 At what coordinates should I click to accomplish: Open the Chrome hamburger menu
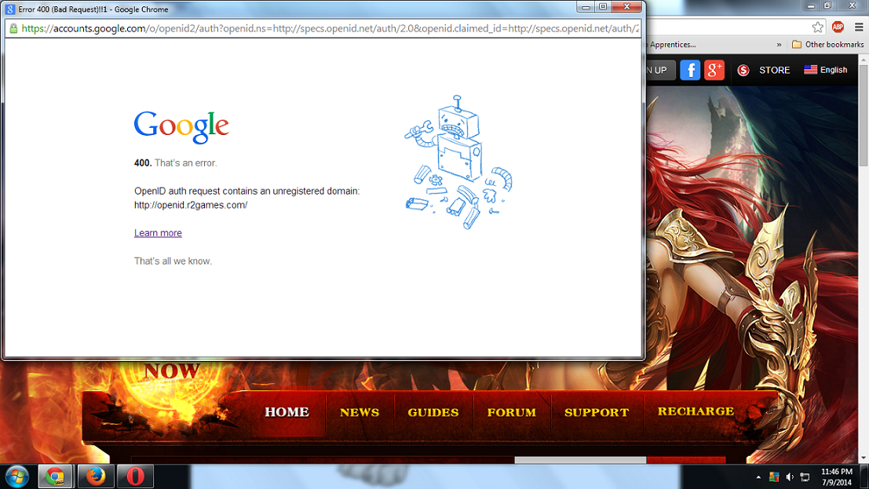point(858,27)
